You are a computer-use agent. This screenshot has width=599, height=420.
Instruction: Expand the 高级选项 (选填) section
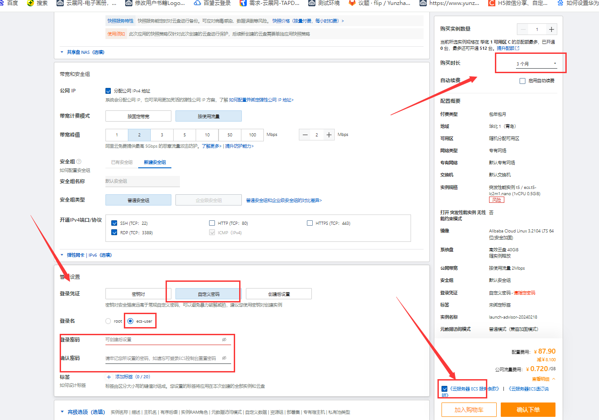coord(85,412)
